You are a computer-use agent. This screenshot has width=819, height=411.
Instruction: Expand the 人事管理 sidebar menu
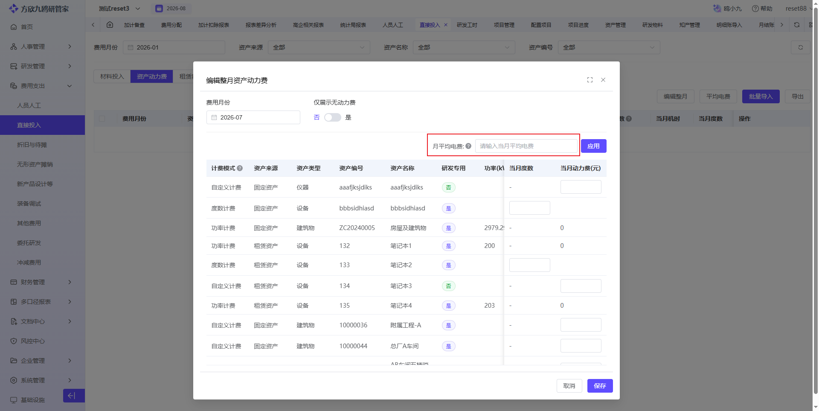coord(43,47)
